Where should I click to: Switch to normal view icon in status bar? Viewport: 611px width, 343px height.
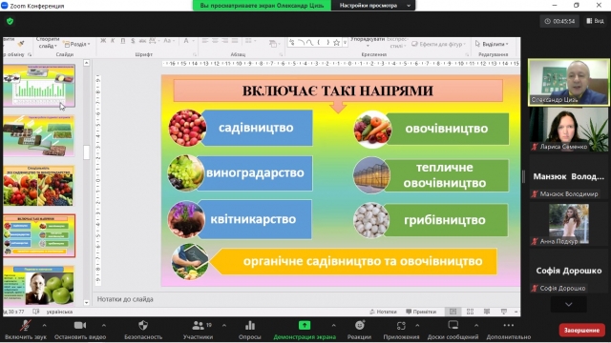[x=453, y=312]
